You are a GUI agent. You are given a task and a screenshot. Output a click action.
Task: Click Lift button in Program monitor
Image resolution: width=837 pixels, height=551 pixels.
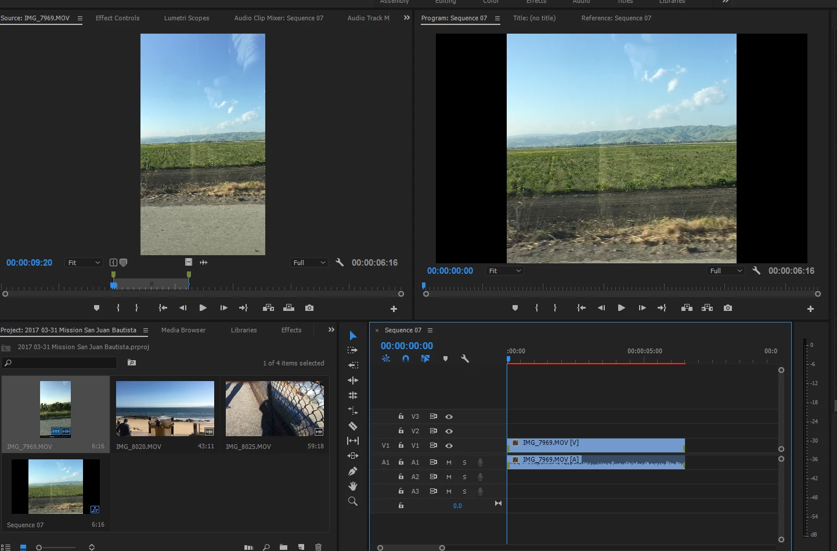(x=687, y=308)
